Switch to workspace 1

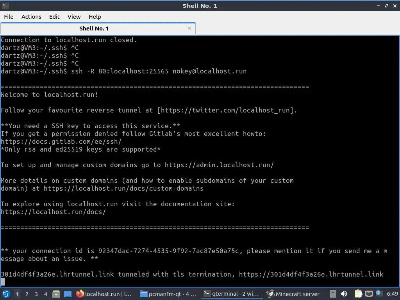point(17,294)
